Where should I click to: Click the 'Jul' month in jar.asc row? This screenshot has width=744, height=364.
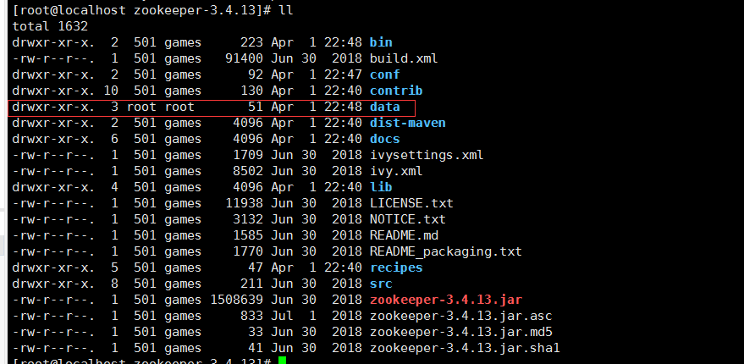point(283,316)
